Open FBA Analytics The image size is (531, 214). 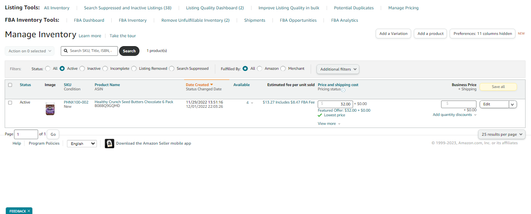coord(345,20)
